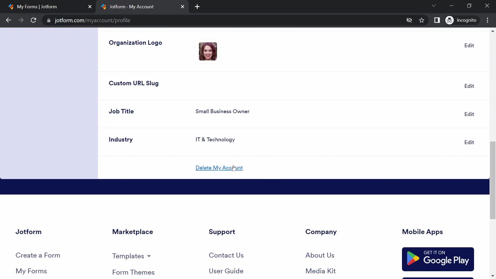Click the reload/refresh page icon
Screen dimensions: 496x279
33,20
